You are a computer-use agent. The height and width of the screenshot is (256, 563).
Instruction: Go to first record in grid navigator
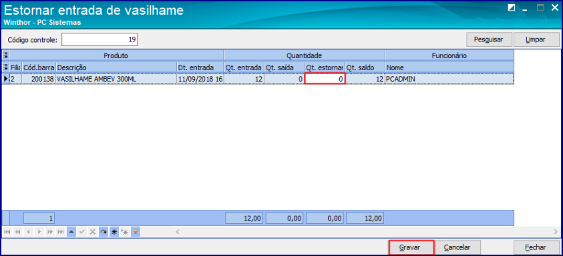coord(7,232)
